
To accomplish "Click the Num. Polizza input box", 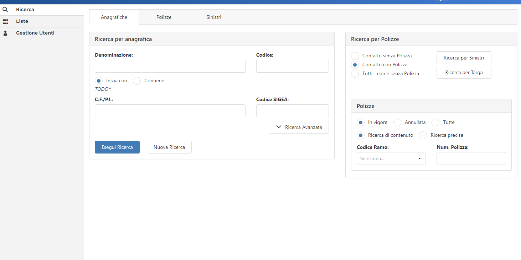I will [x=471, y=158].
